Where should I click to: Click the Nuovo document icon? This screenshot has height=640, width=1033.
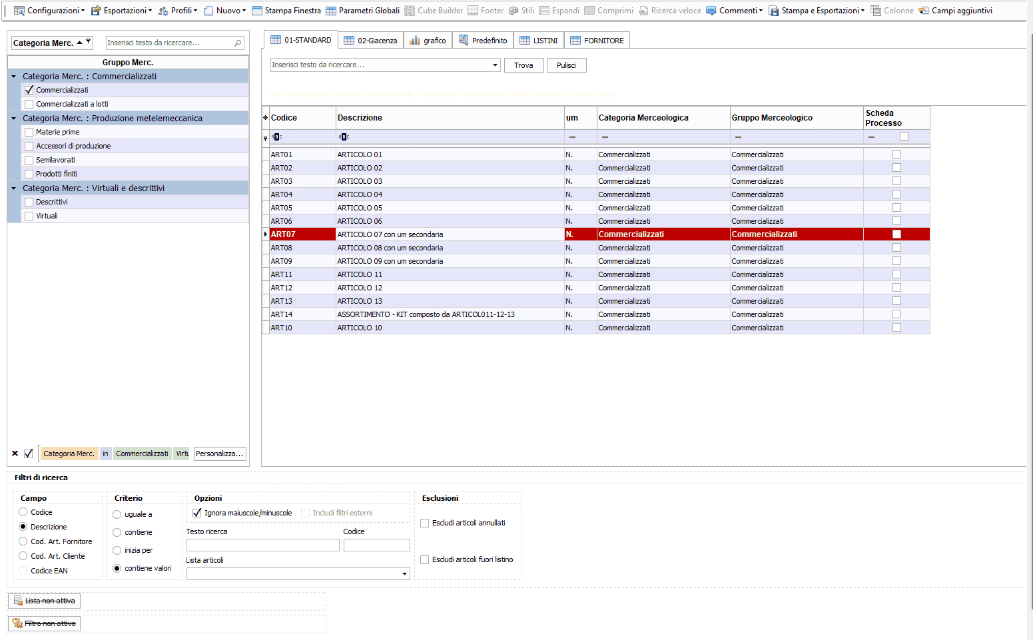(x=208, y=11)
